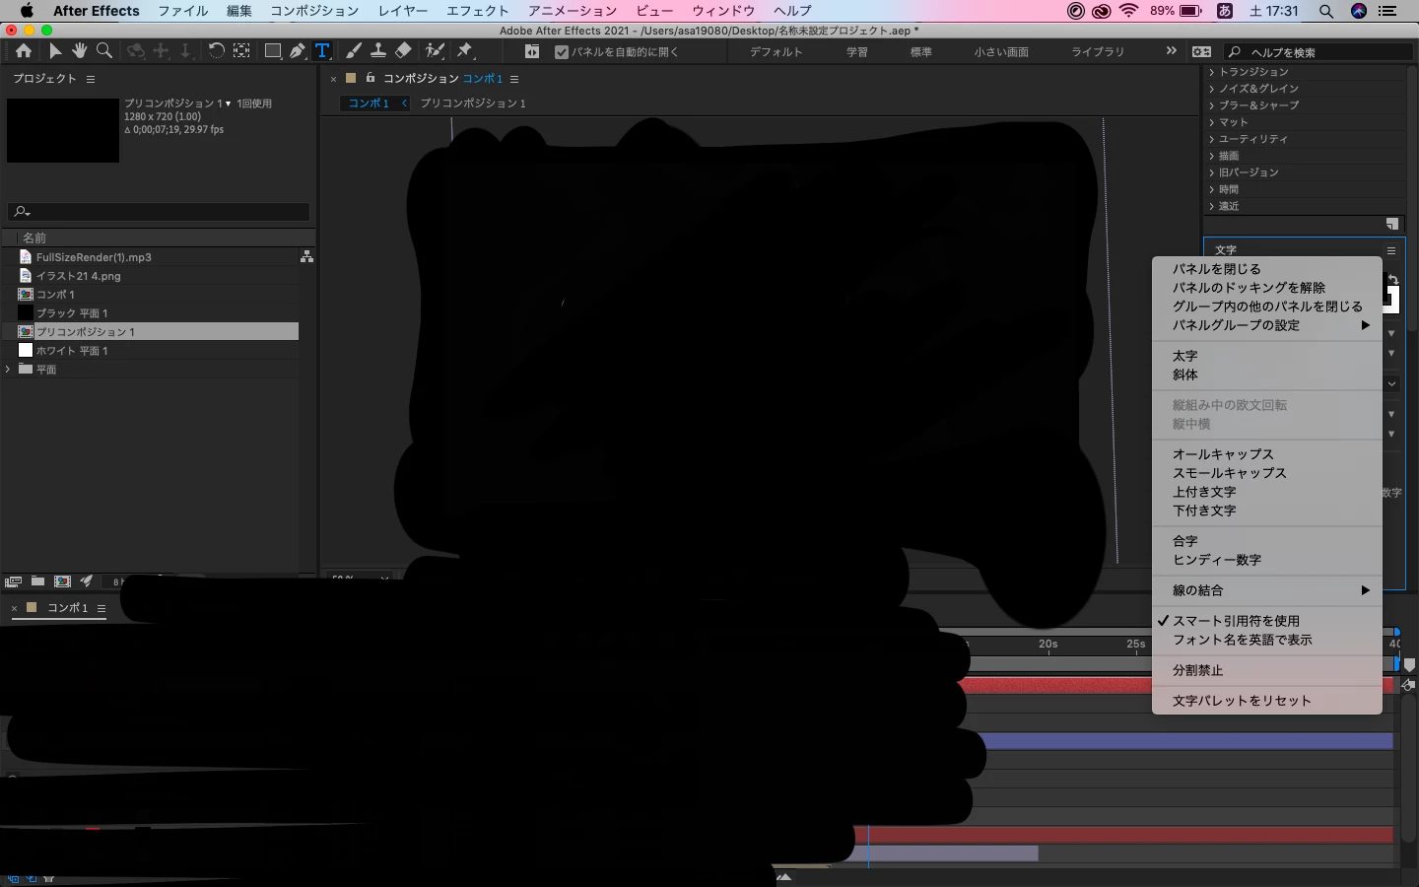
Task: Switch to the 小さい画面 workspace
Action: [1001, 52]
